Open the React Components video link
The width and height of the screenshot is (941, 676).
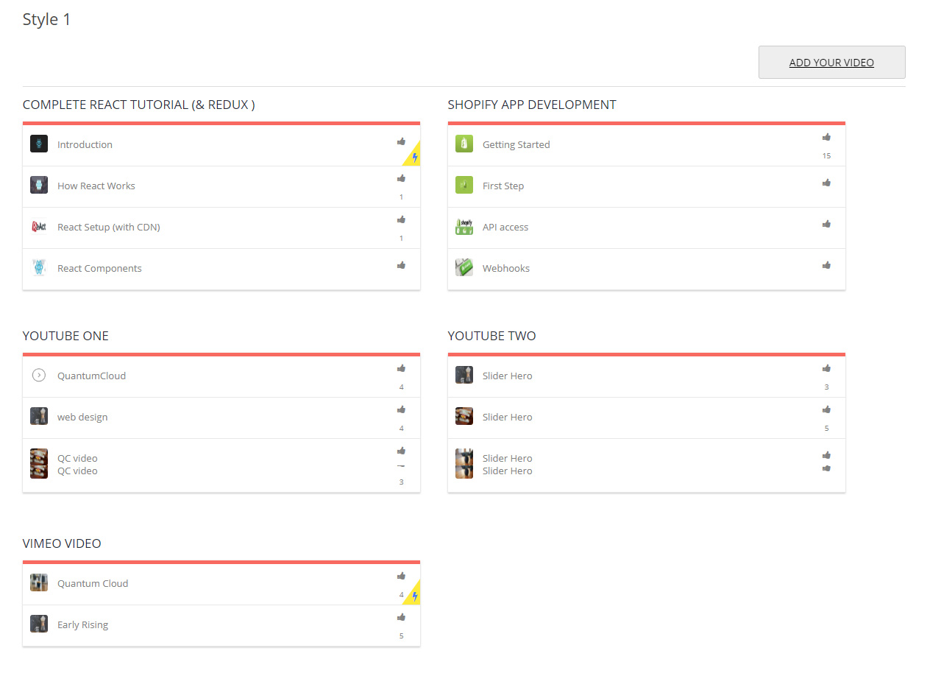point(99,268)
